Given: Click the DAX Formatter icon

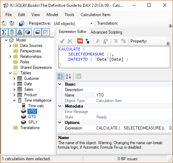Looking at the screenshot, I should pyautogui.click(x=80, y=41).
